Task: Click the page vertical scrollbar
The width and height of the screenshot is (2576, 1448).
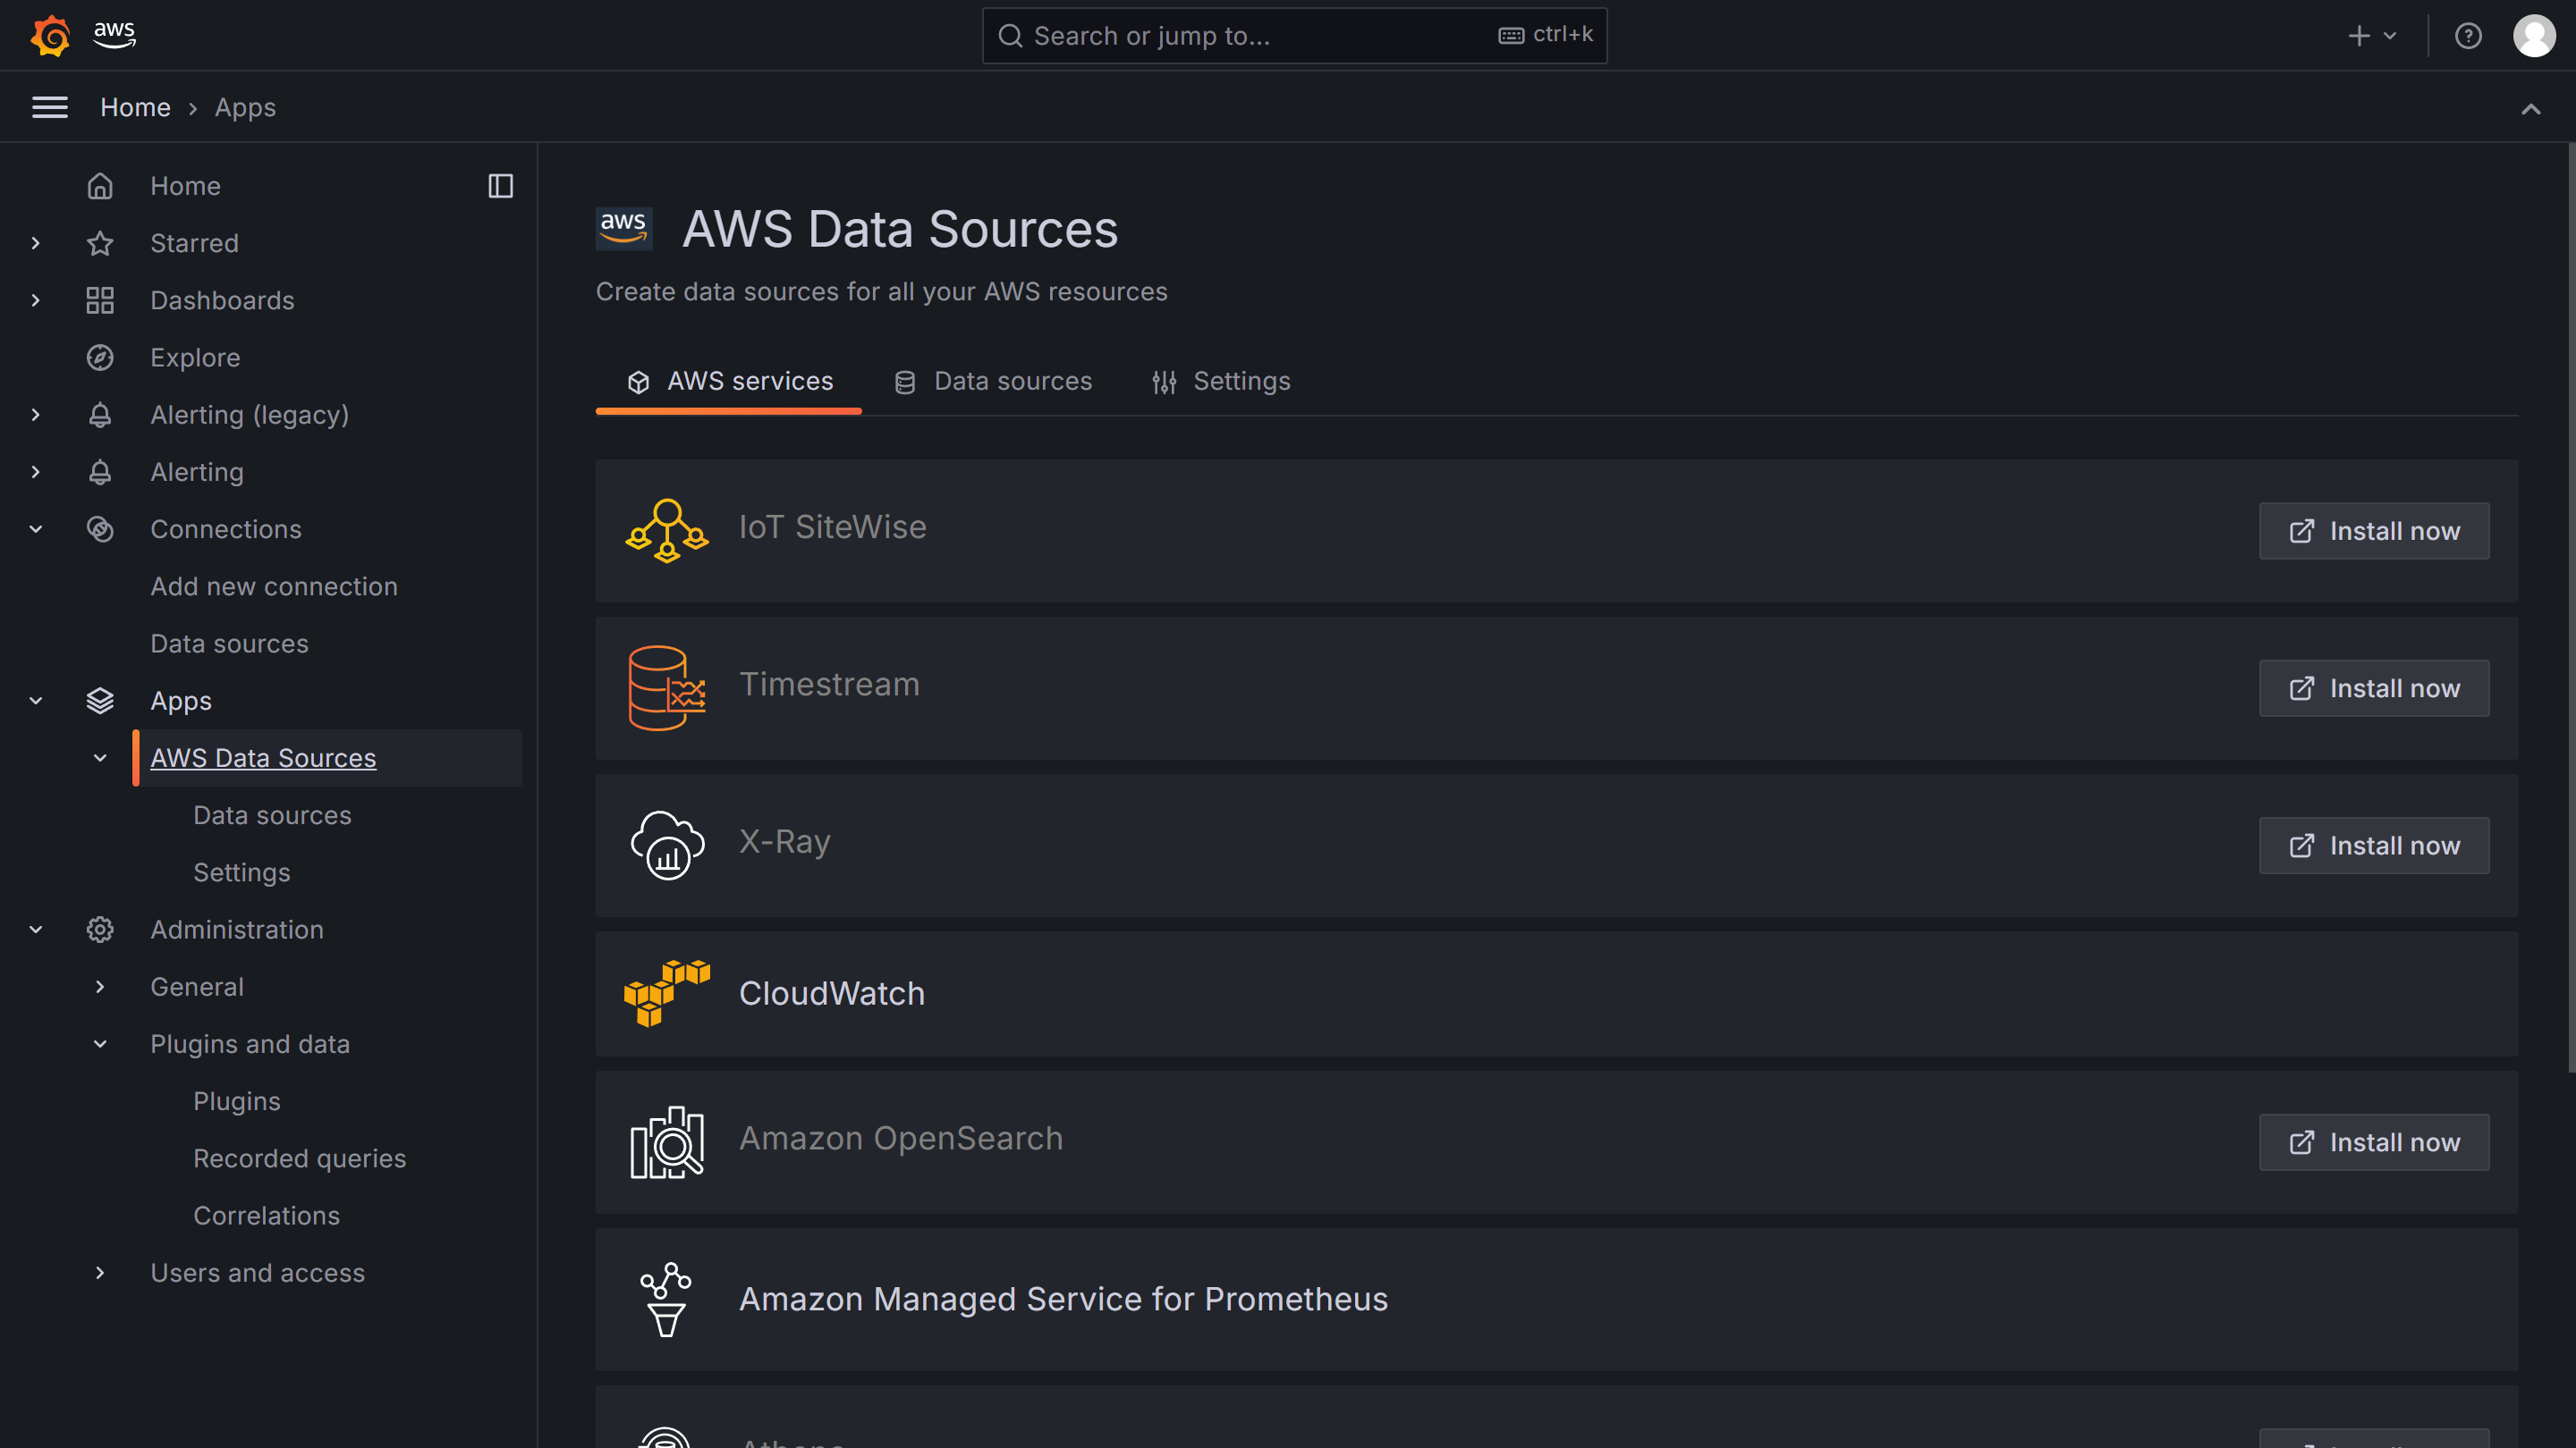Action: pos(2571,608)
